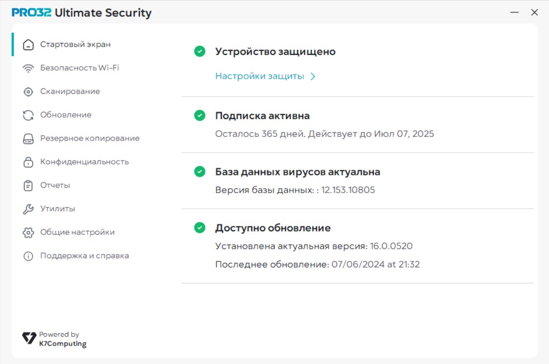Click the padlock icon for Конфиденциальность
The image size is (549, 364).
[28, 162]
